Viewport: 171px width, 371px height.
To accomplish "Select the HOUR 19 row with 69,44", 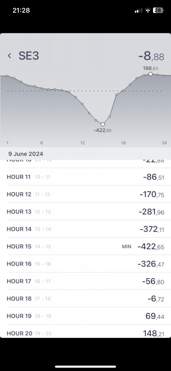I will pos(85,316).
